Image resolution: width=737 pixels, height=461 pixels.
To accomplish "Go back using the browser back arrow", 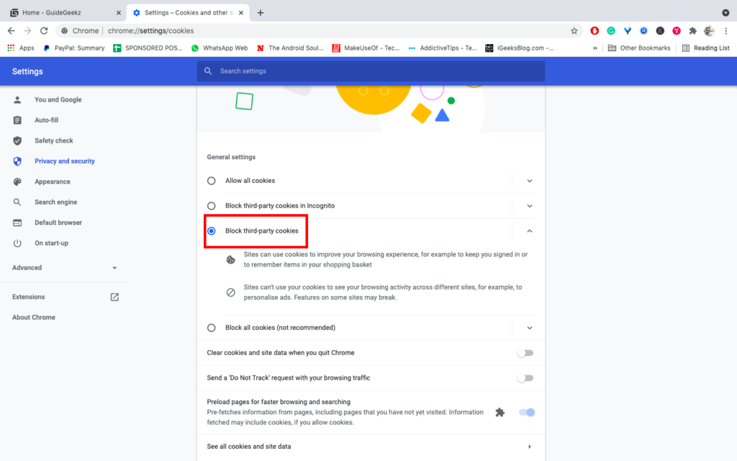I will click(12, 30).
